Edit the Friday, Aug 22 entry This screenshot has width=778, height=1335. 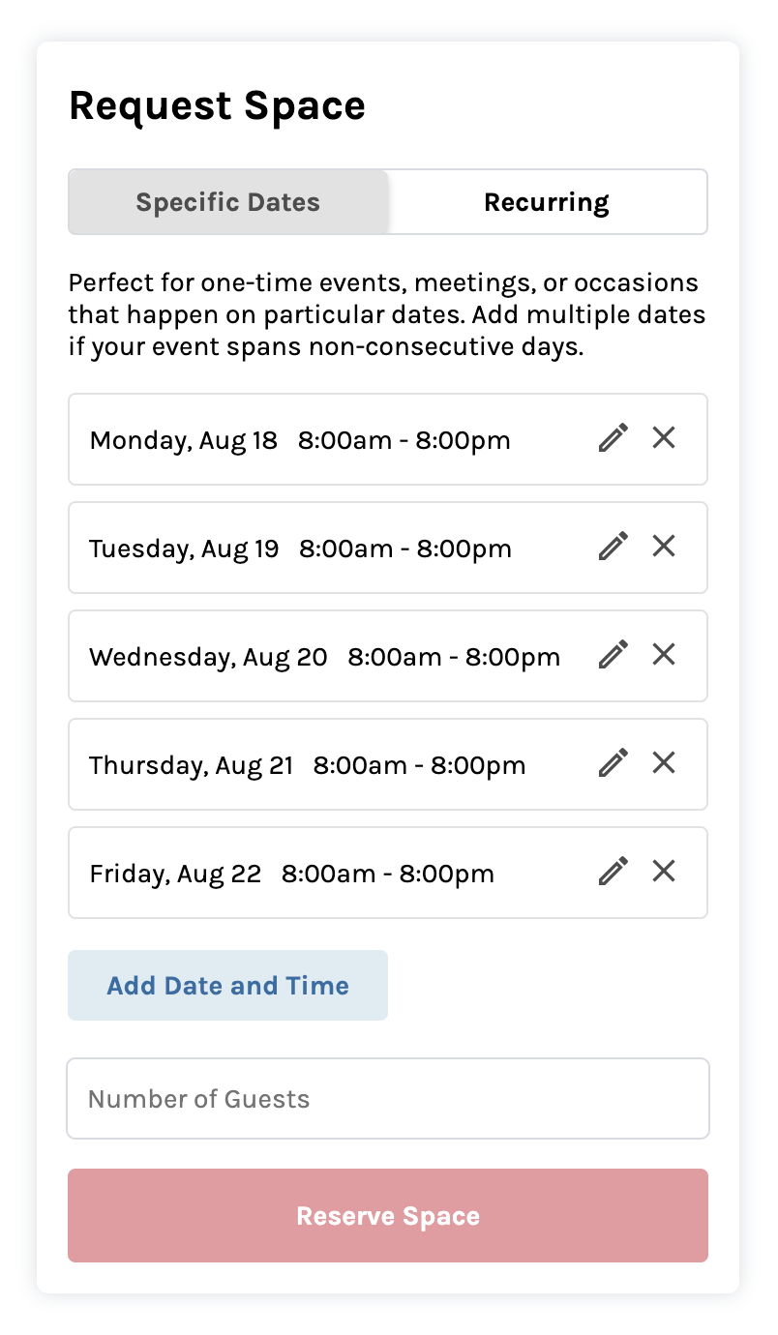(613, 872)
